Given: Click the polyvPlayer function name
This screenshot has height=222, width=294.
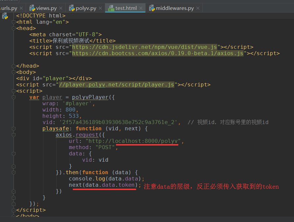Looking at the screenshot, I should pyautogui.click(x=90, y=97).
